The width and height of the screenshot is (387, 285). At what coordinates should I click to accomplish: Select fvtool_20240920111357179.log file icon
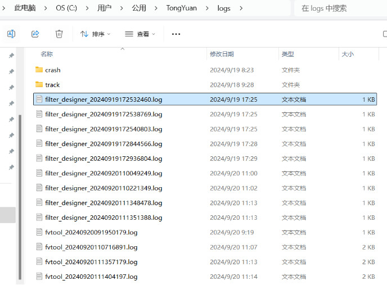39,261
